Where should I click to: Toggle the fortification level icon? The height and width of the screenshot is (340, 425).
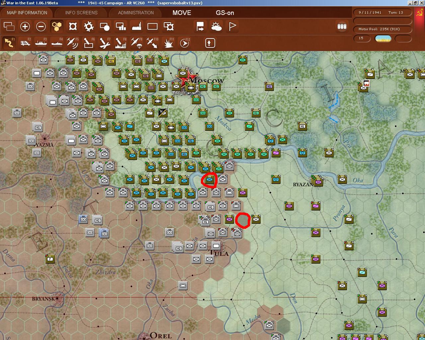73,26
